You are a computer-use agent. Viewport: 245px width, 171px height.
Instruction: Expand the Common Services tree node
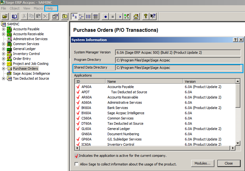3,44
